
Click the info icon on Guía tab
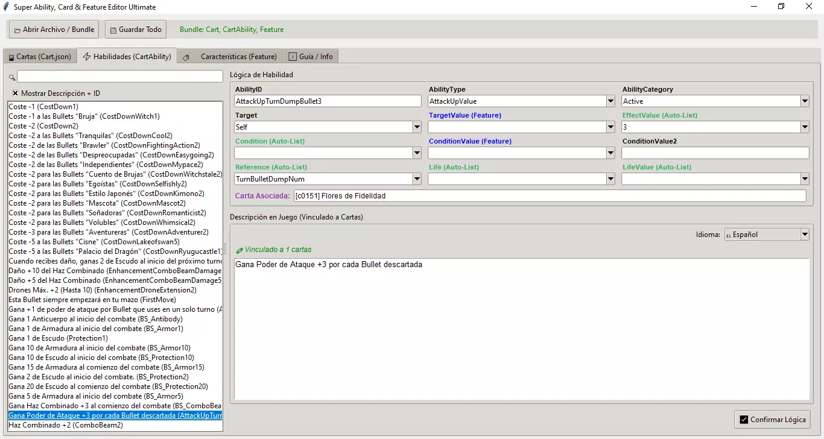(293, 57)
